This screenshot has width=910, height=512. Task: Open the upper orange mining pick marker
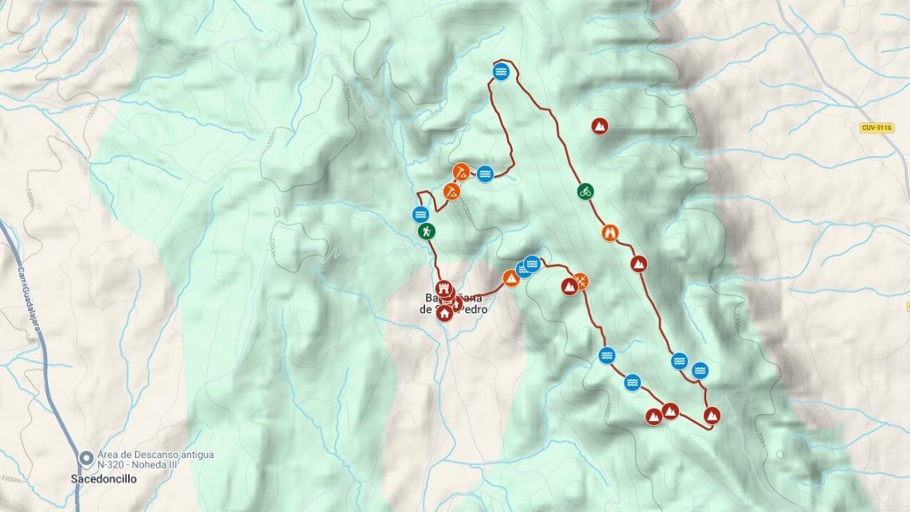click(462, 172)
